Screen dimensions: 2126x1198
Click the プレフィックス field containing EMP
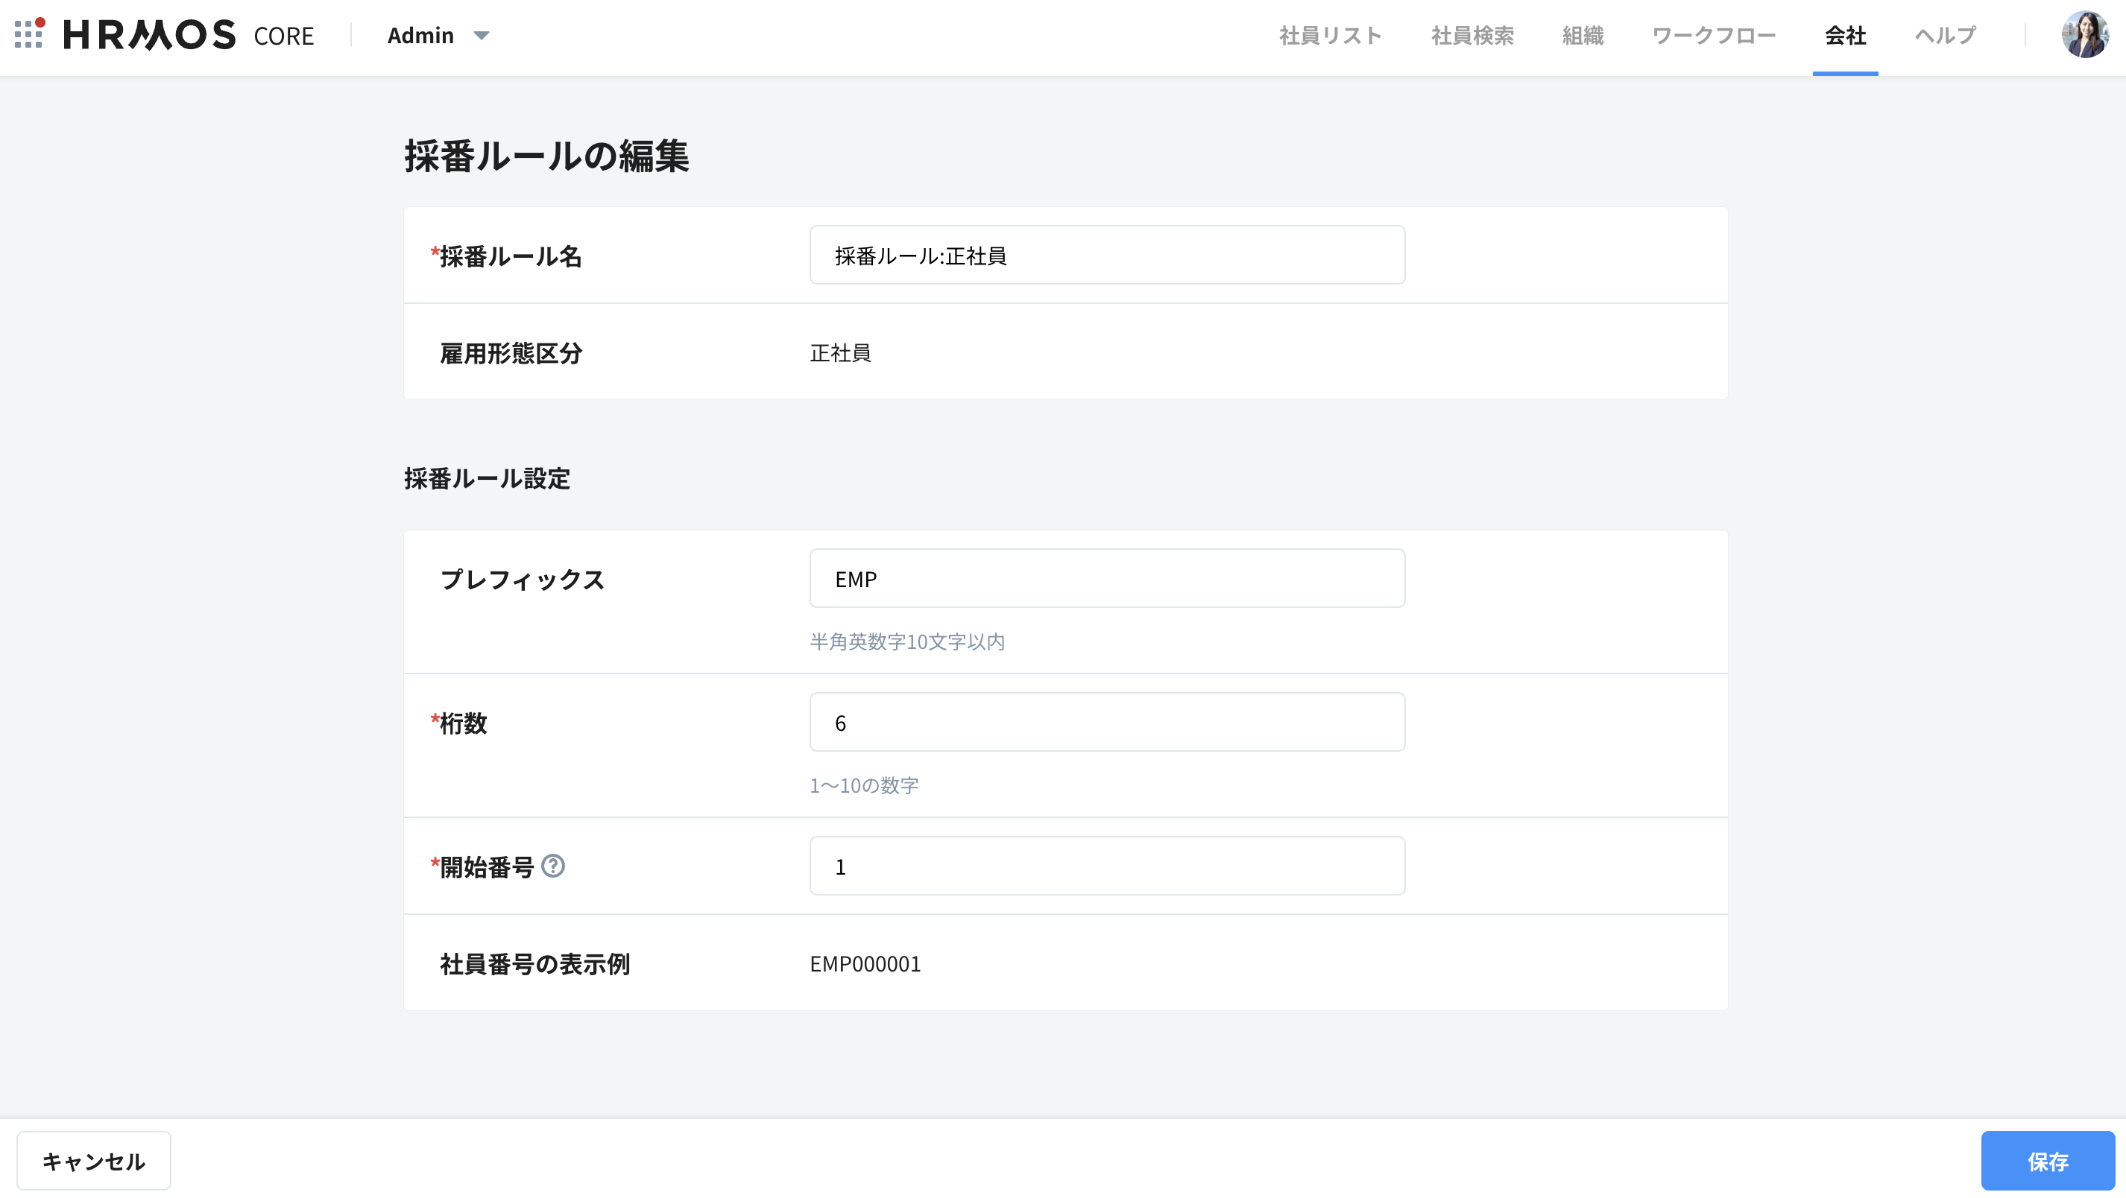(x=1107, y=579)
